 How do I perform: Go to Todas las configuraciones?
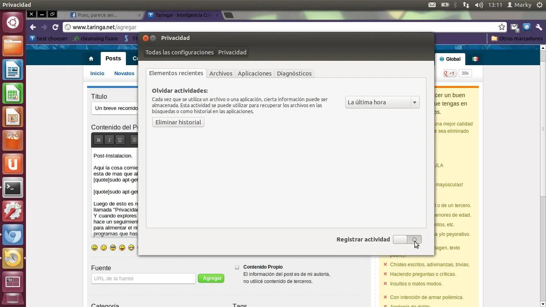click(179, 52)
